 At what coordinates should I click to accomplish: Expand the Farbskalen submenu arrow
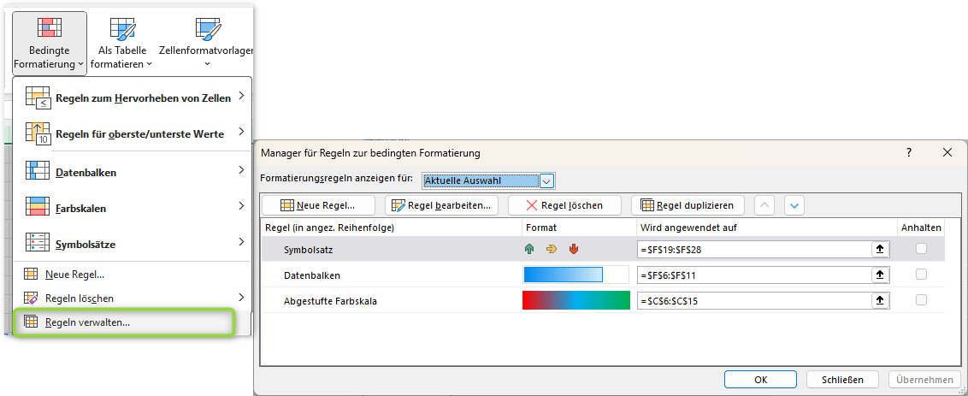(241, 206)
